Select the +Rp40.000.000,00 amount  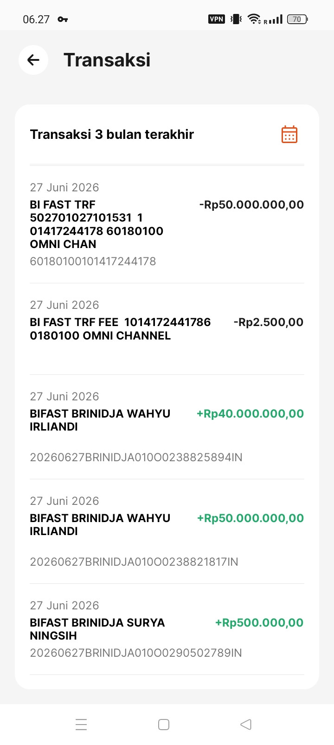click(x=250, y=413)
